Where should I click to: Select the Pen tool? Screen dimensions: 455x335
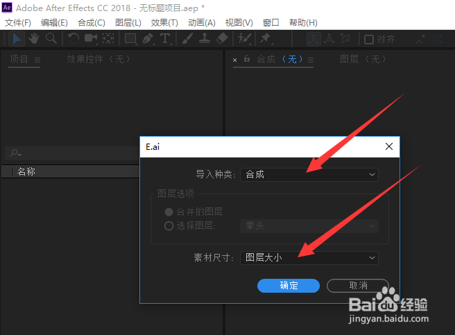(x=148, y=39)
